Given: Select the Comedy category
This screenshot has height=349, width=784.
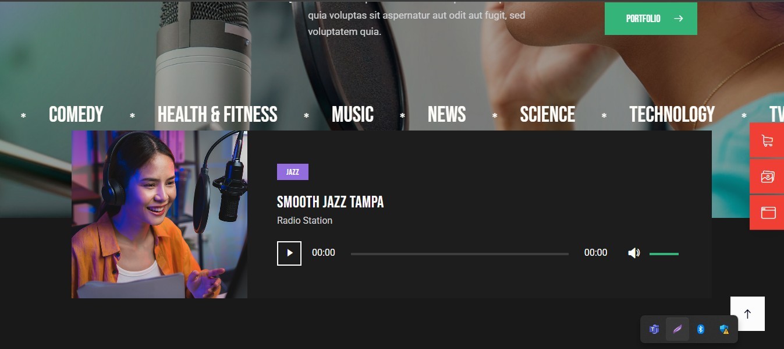Looking at the screenshot, I should click(76, 115).
